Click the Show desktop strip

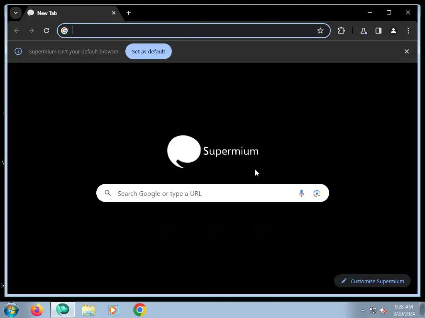pos(422,310)
